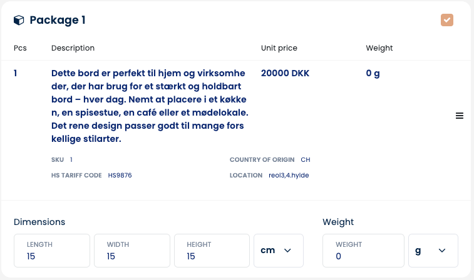This screenshot has width=474, height=280.
Task: Click the Pcs column header
Action: pos(21,48)
